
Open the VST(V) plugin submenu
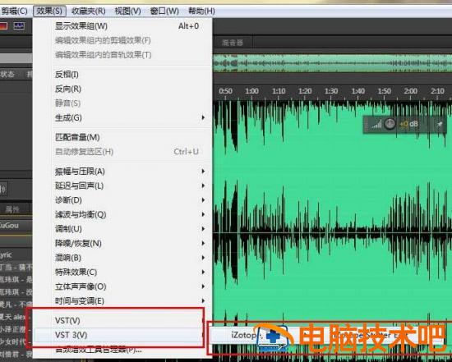pyautogui.click(x=123, y=320)
